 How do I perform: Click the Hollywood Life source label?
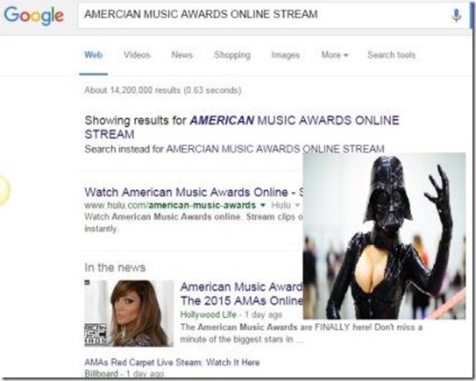[x=208, y=314]
